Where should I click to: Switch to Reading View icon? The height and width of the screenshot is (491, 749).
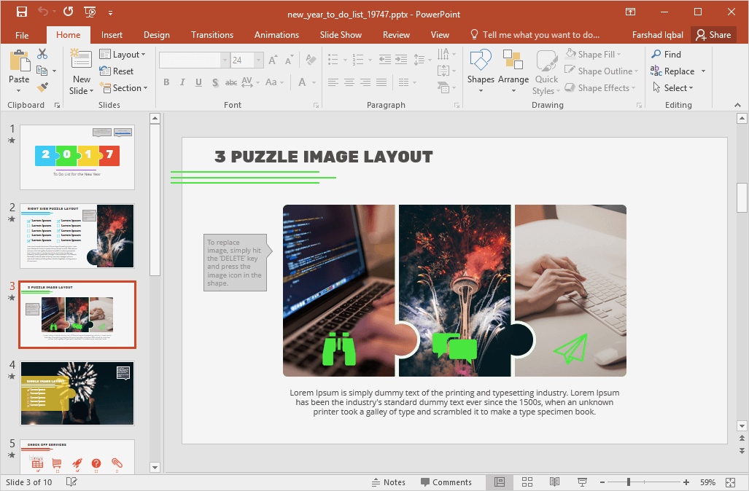pos(554,482)
